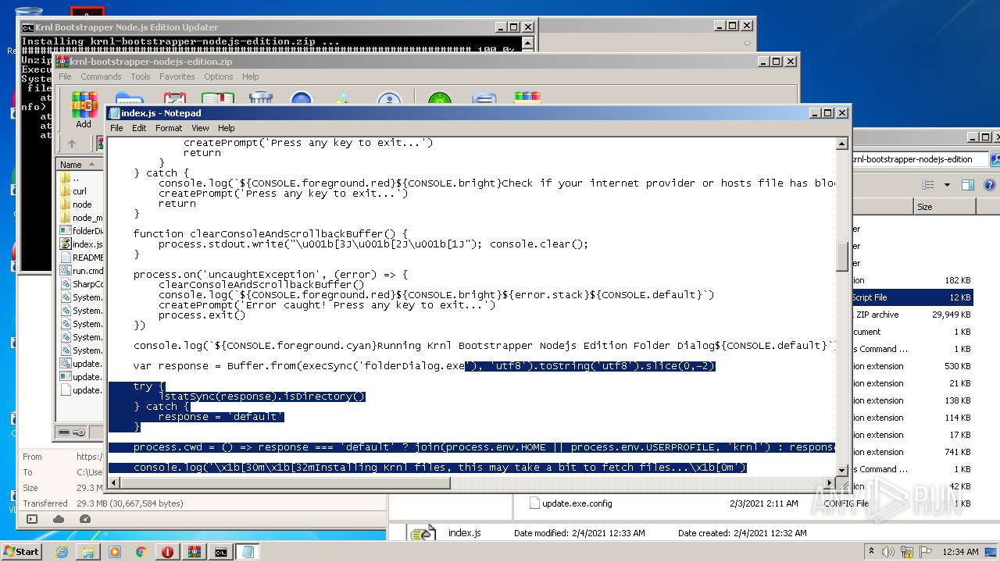Open Windows Media Player taskbar icon

[x=115, y=552]
